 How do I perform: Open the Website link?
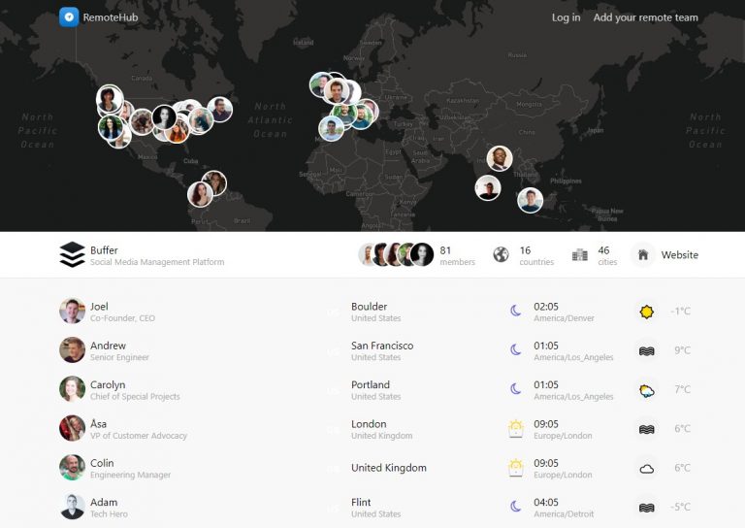679,254
